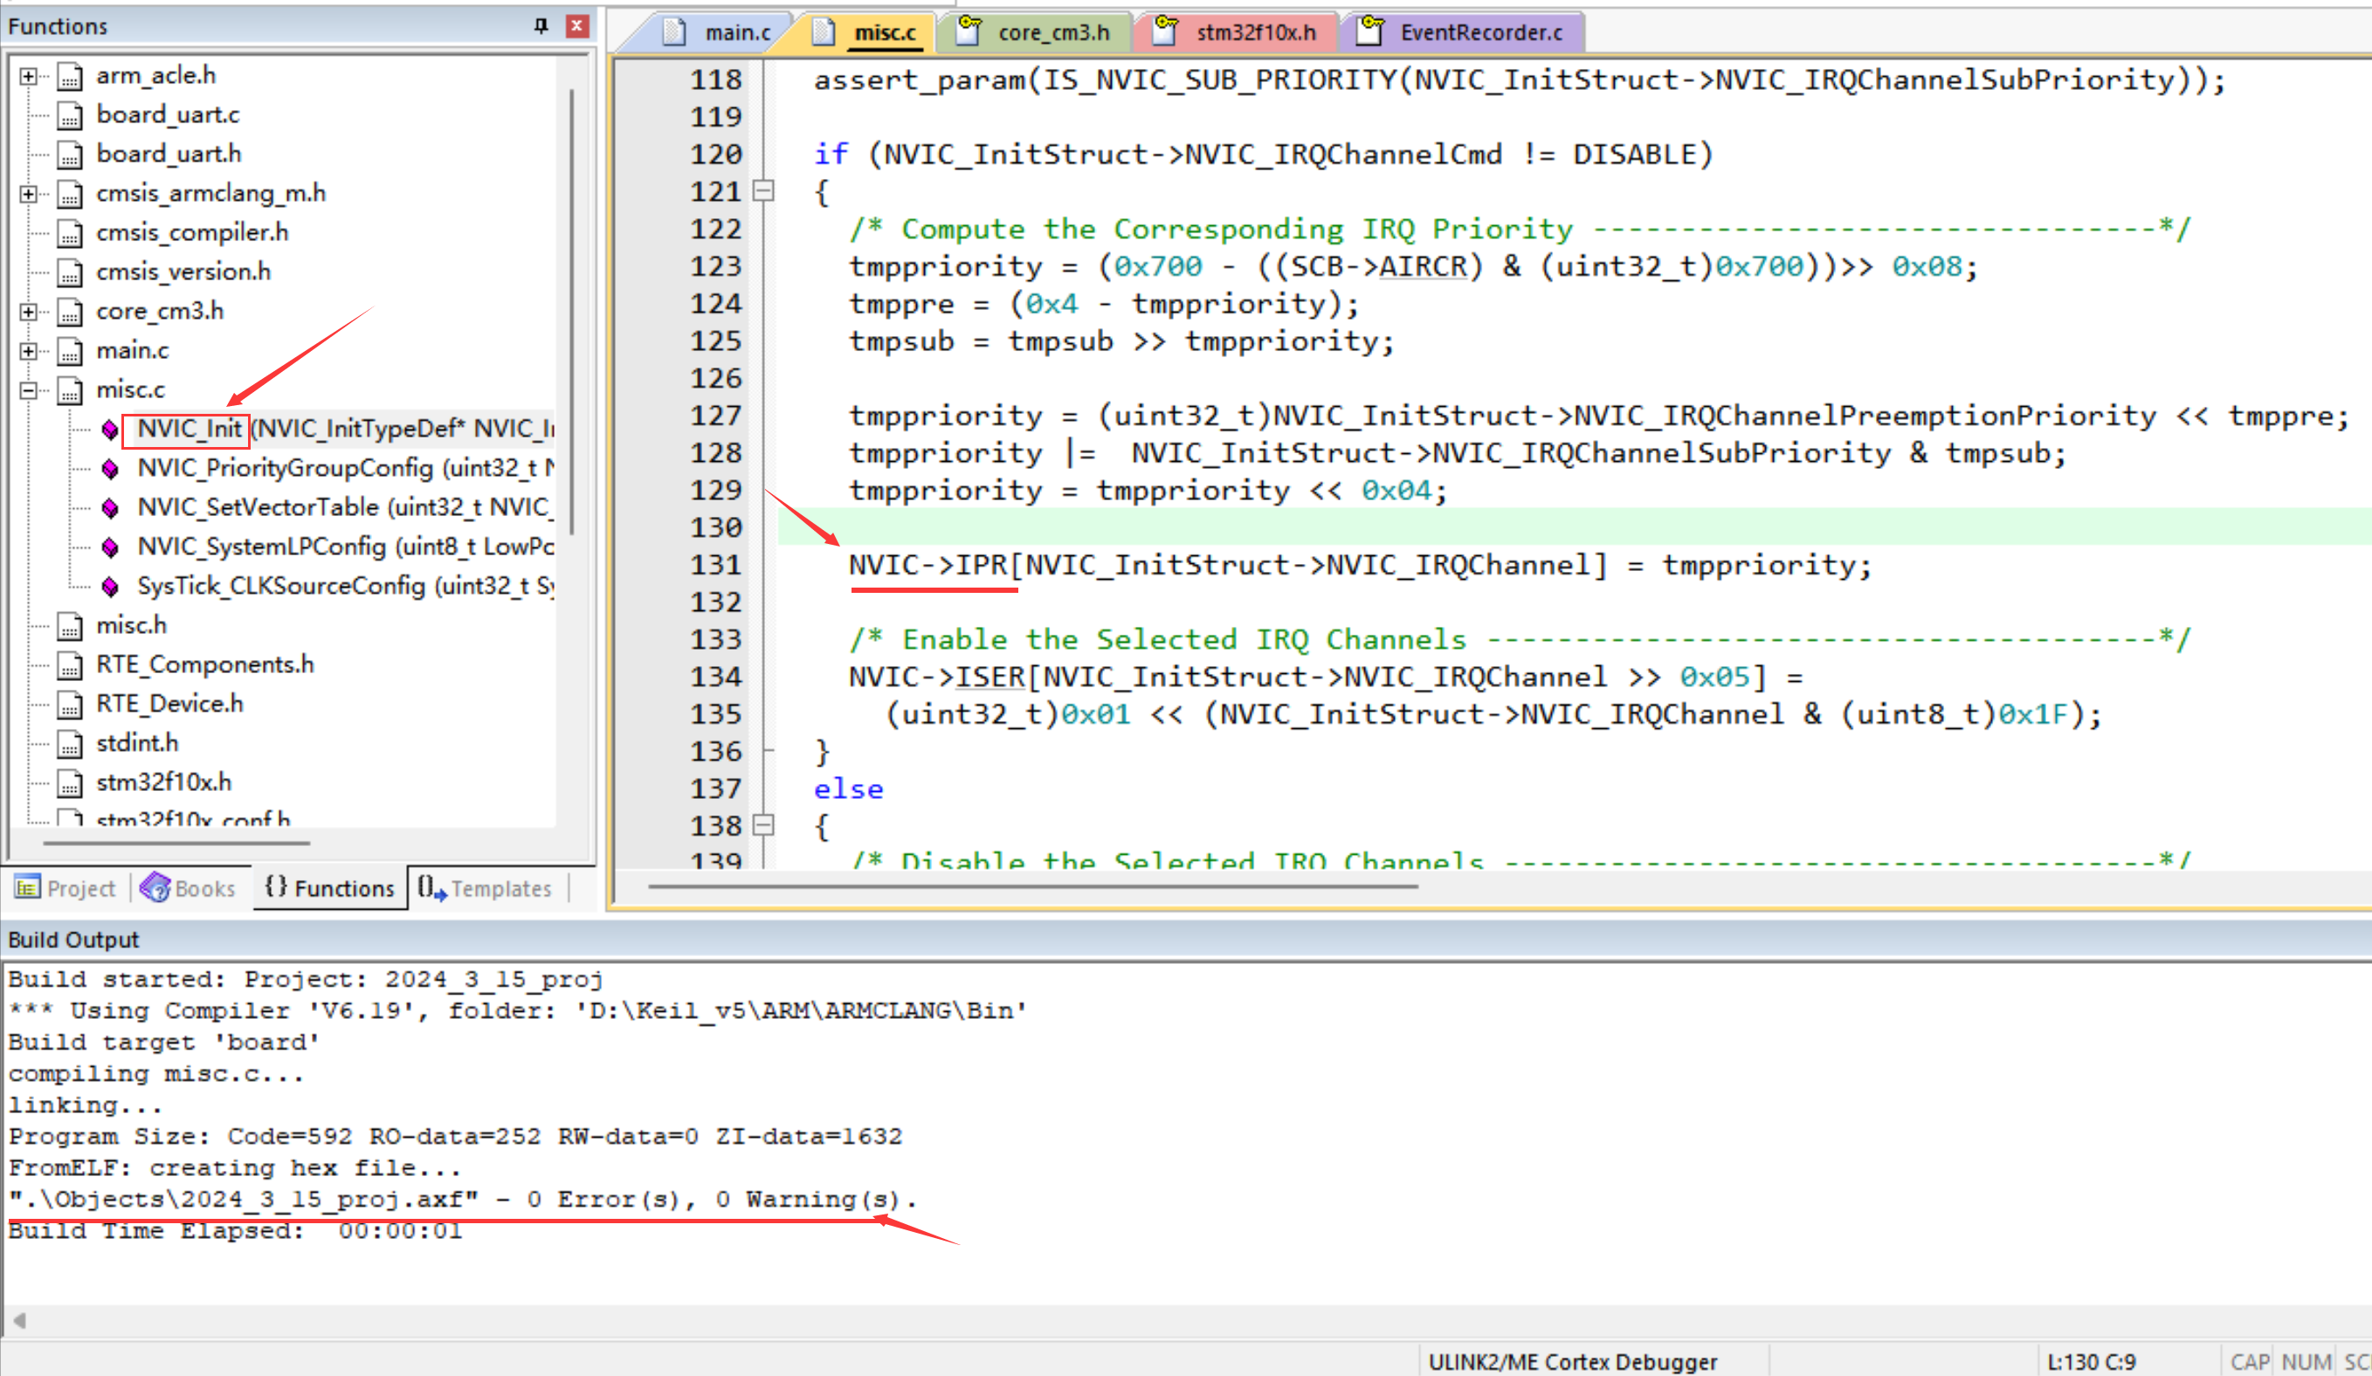2372x1376 pixels.
Task: Click the Books tab icon
Action: click(x=155, y=886)
